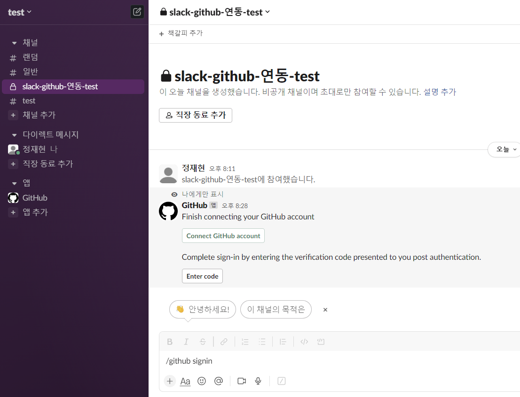Toggle blockquote formatting
Screen dimensions: 520x397
[x=283, y=342]
